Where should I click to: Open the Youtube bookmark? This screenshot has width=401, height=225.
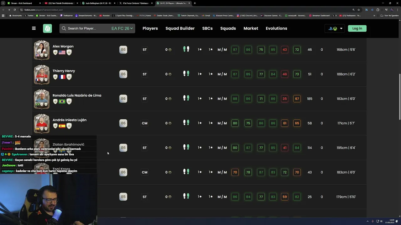coord(105,15)
